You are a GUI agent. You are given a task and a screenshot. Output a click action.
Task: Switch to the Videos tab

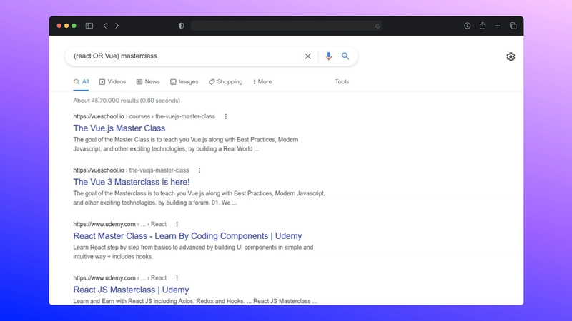coord(112,82)
